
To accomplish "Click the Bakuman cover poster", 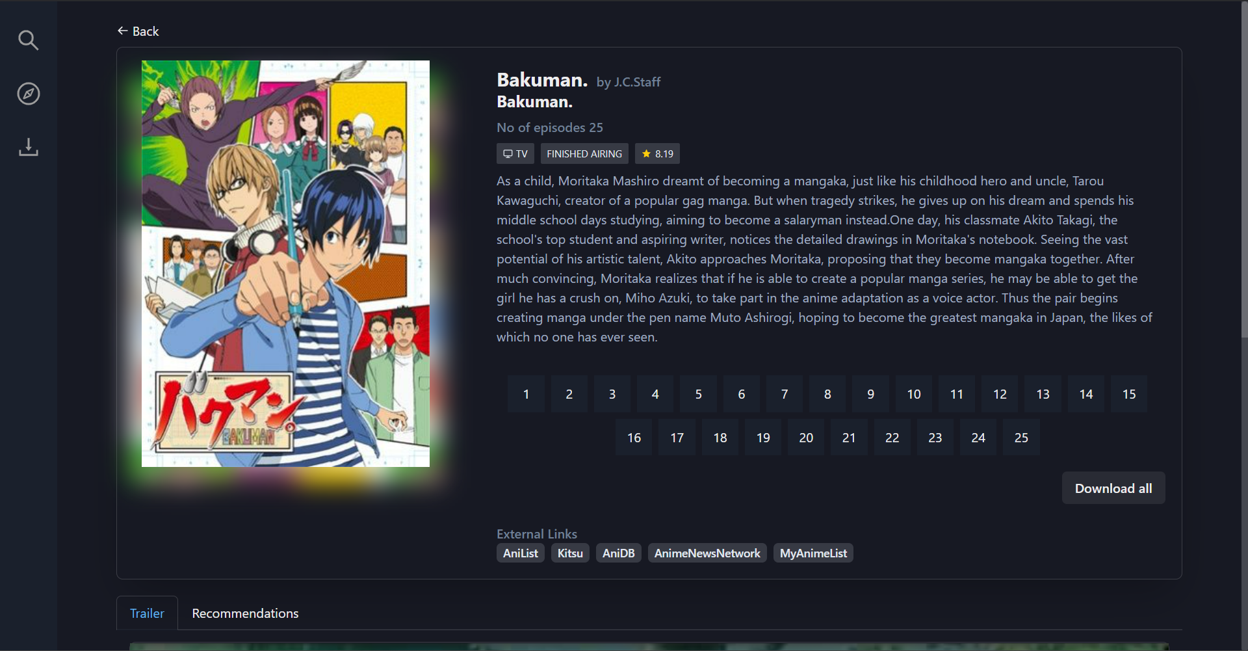I will (x=285, y=263).
